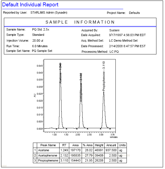
Task: Click the % Area cell '21.95'
Action: point(88,160)
